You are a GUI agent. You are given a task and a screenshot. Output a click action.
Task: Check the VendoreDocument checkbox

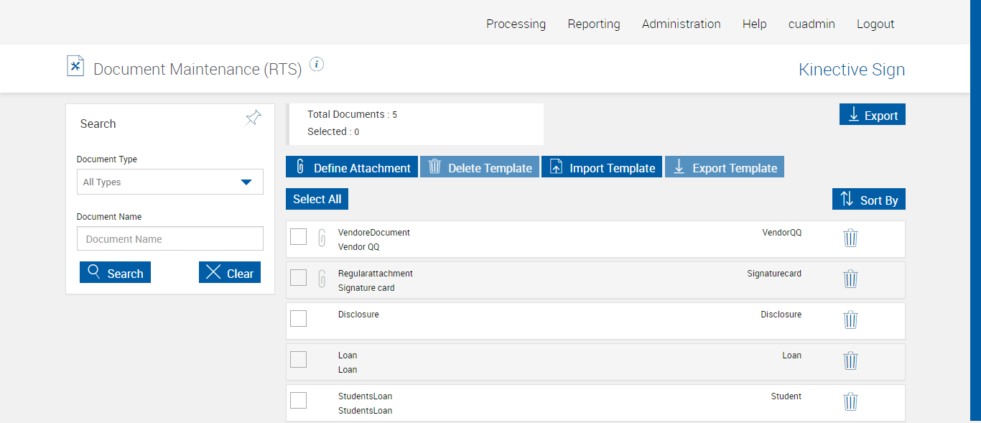coord(299,237)
